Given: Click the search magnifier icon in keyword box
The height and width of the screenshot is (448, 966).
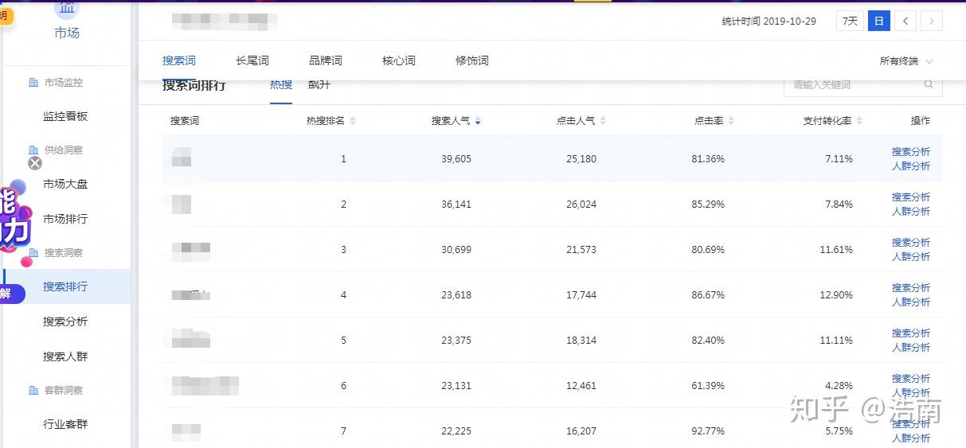Looking at the screenshot, I should coord(929,84).
